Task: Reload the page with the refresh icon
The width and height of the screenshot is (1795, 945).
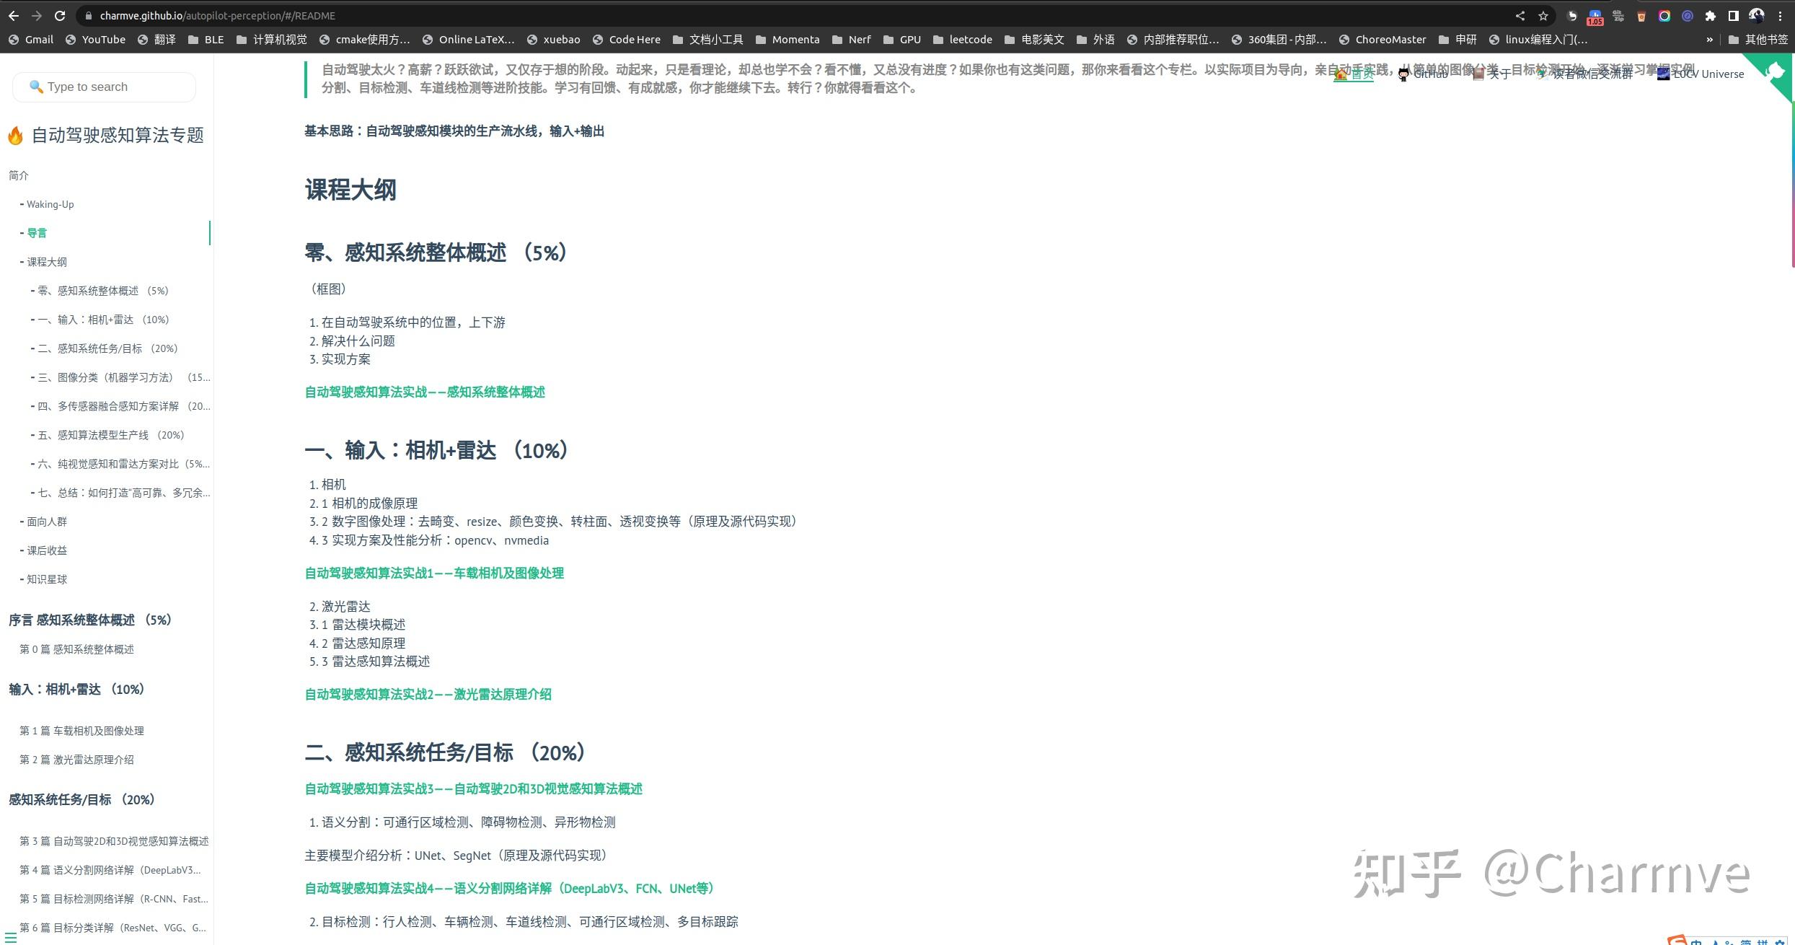Action: 61,15
